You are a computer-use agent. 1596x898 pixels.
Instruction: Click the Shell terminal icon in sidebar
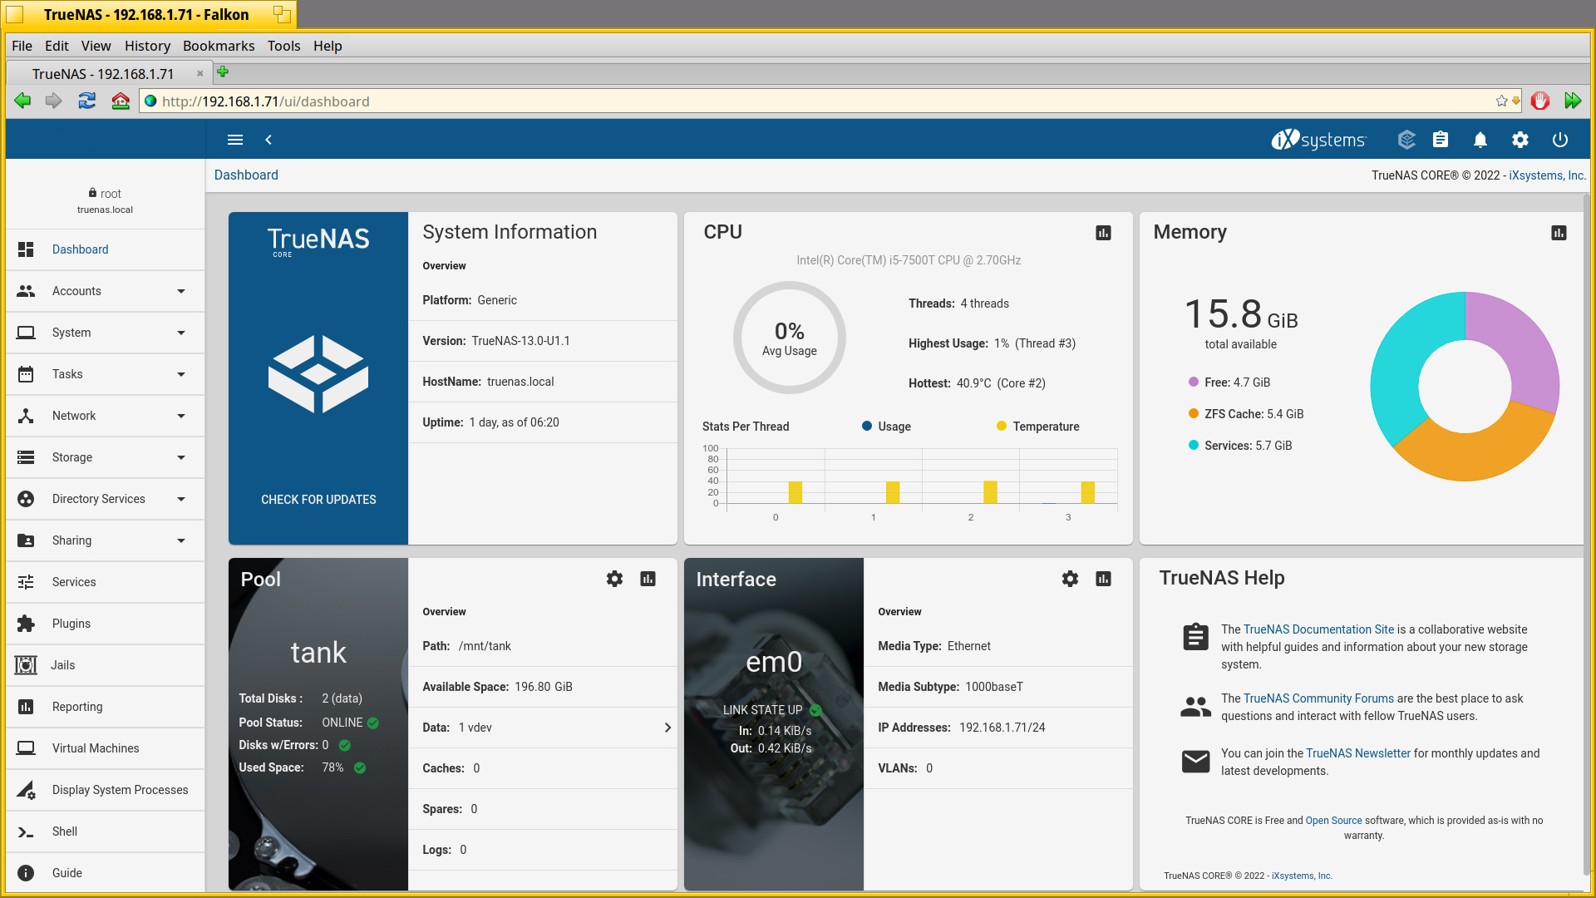tap(26, 831)
